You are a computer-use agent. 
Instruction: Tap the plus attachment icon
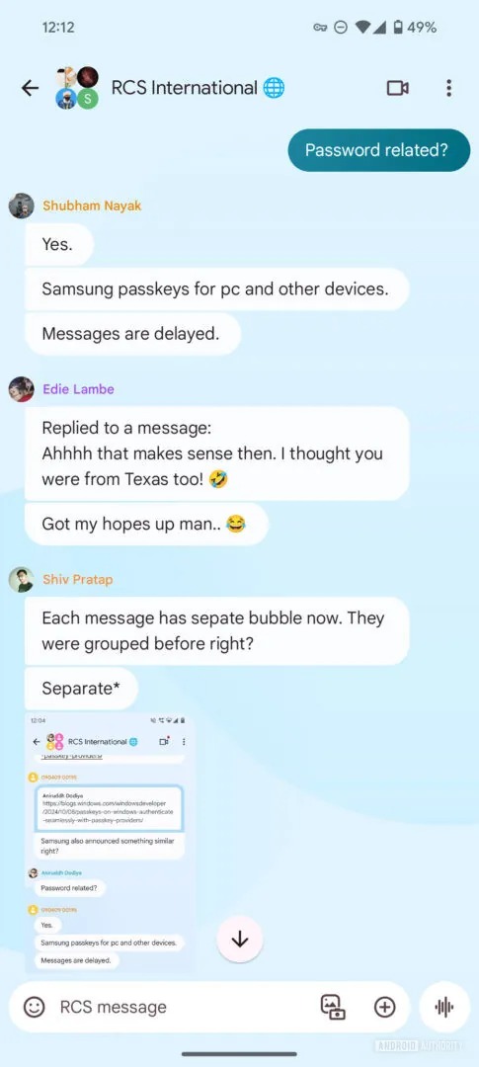click(385, 1007)
